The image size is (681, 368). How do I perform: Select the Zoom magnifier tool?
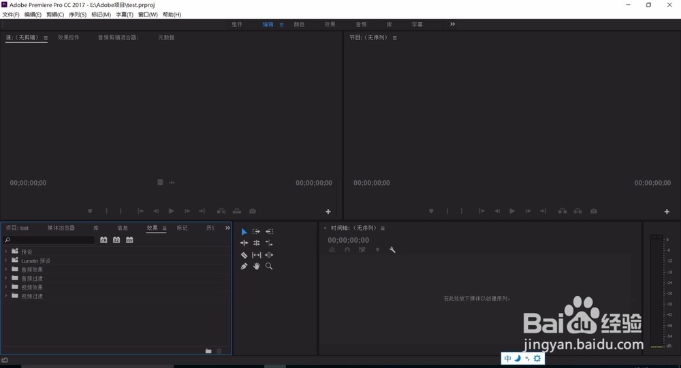269,267
